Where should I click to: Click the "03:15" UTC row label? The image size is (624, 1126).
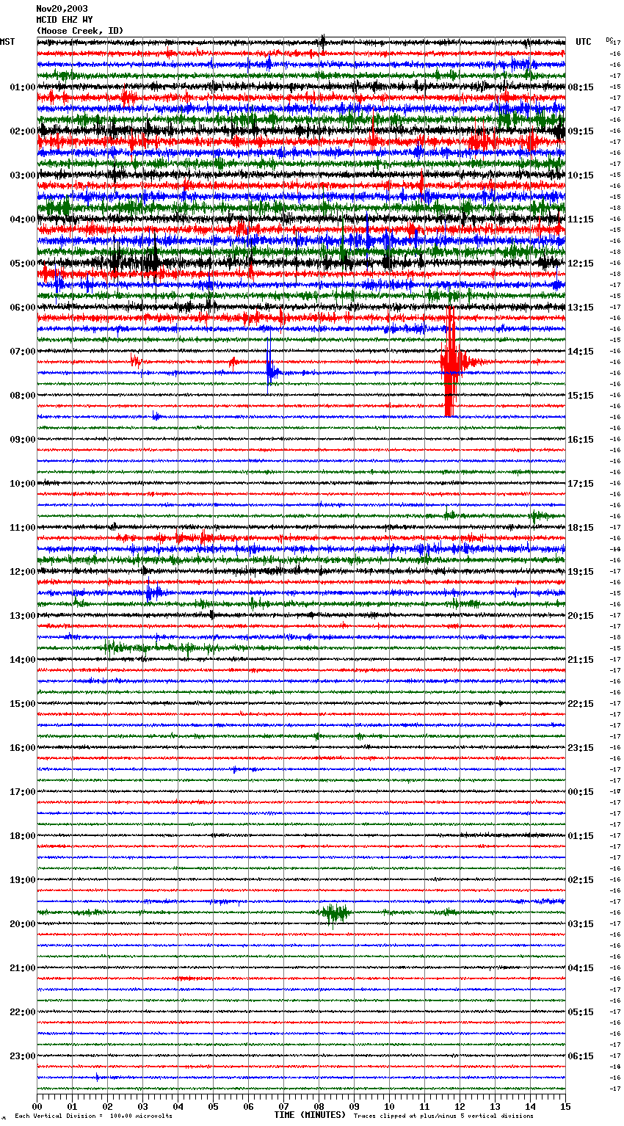pyautogui.click(x=581, y=924)
